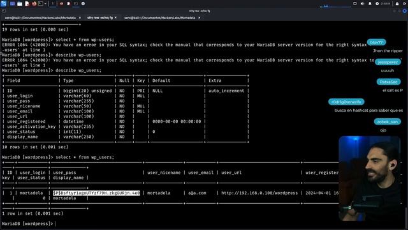Viewport: 408px width, 230px height.
Task: Click the blue desktop icon in panel
Action: [12, 4]
